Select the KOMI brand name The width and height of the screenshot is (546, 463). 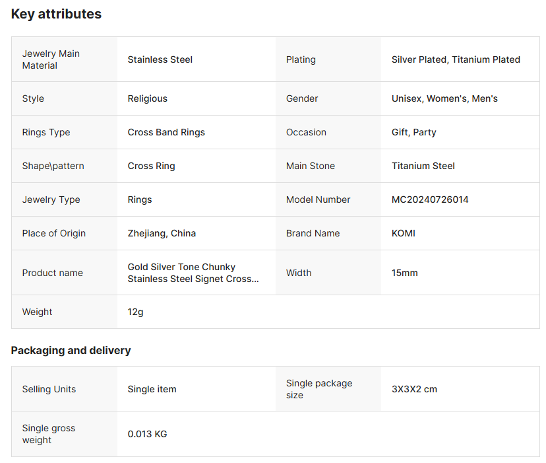[403, 233]
